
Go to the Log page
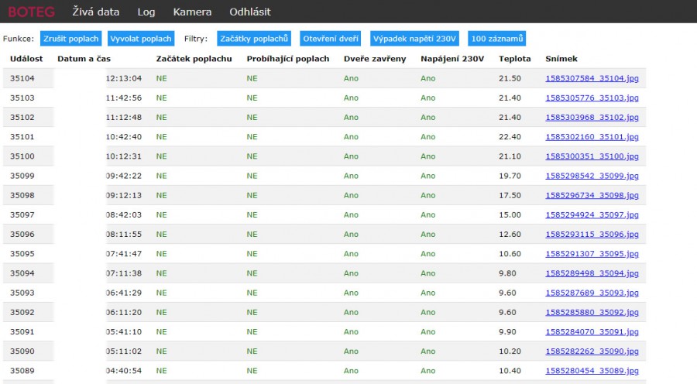click(146, 12)
